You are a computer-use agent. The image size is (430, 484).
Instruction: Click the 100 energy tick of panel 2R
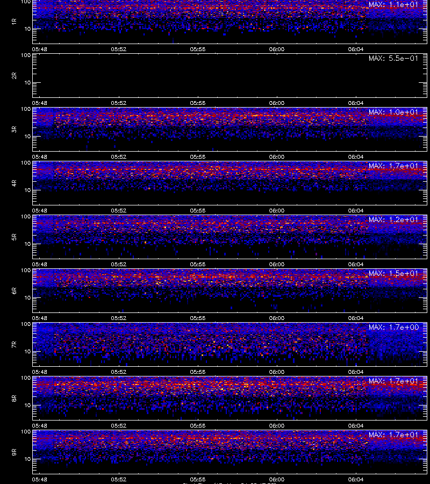[x=26, y=55]
